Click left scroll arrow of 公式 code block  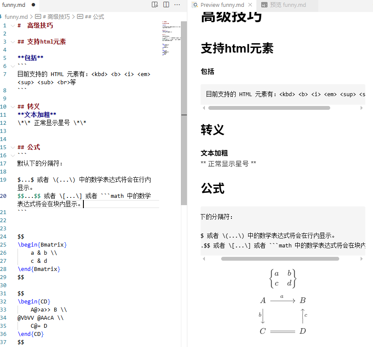(204, 259)
